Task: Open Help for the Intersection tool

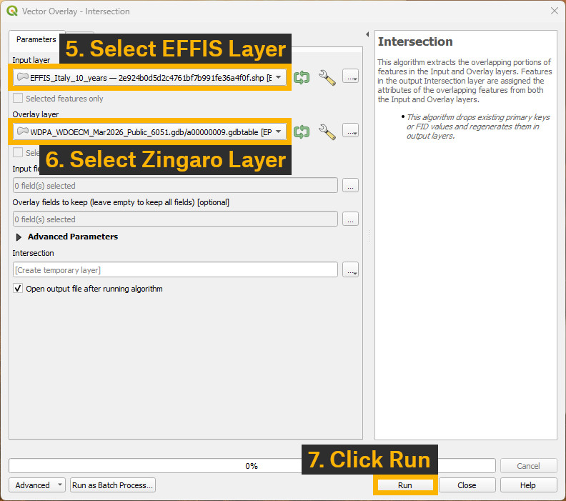Action: coord(528,485)
